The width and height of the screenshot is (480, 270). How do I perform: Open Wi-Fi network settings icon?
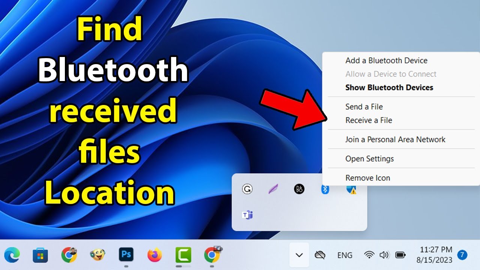[369, 255]
